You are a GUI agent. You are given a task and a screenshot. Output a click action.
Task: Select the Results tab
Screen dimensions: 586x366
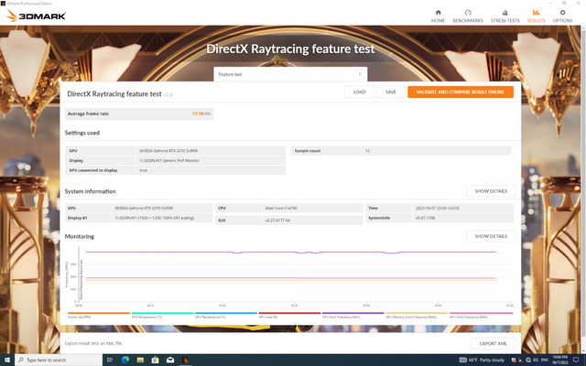coord(535,16)
